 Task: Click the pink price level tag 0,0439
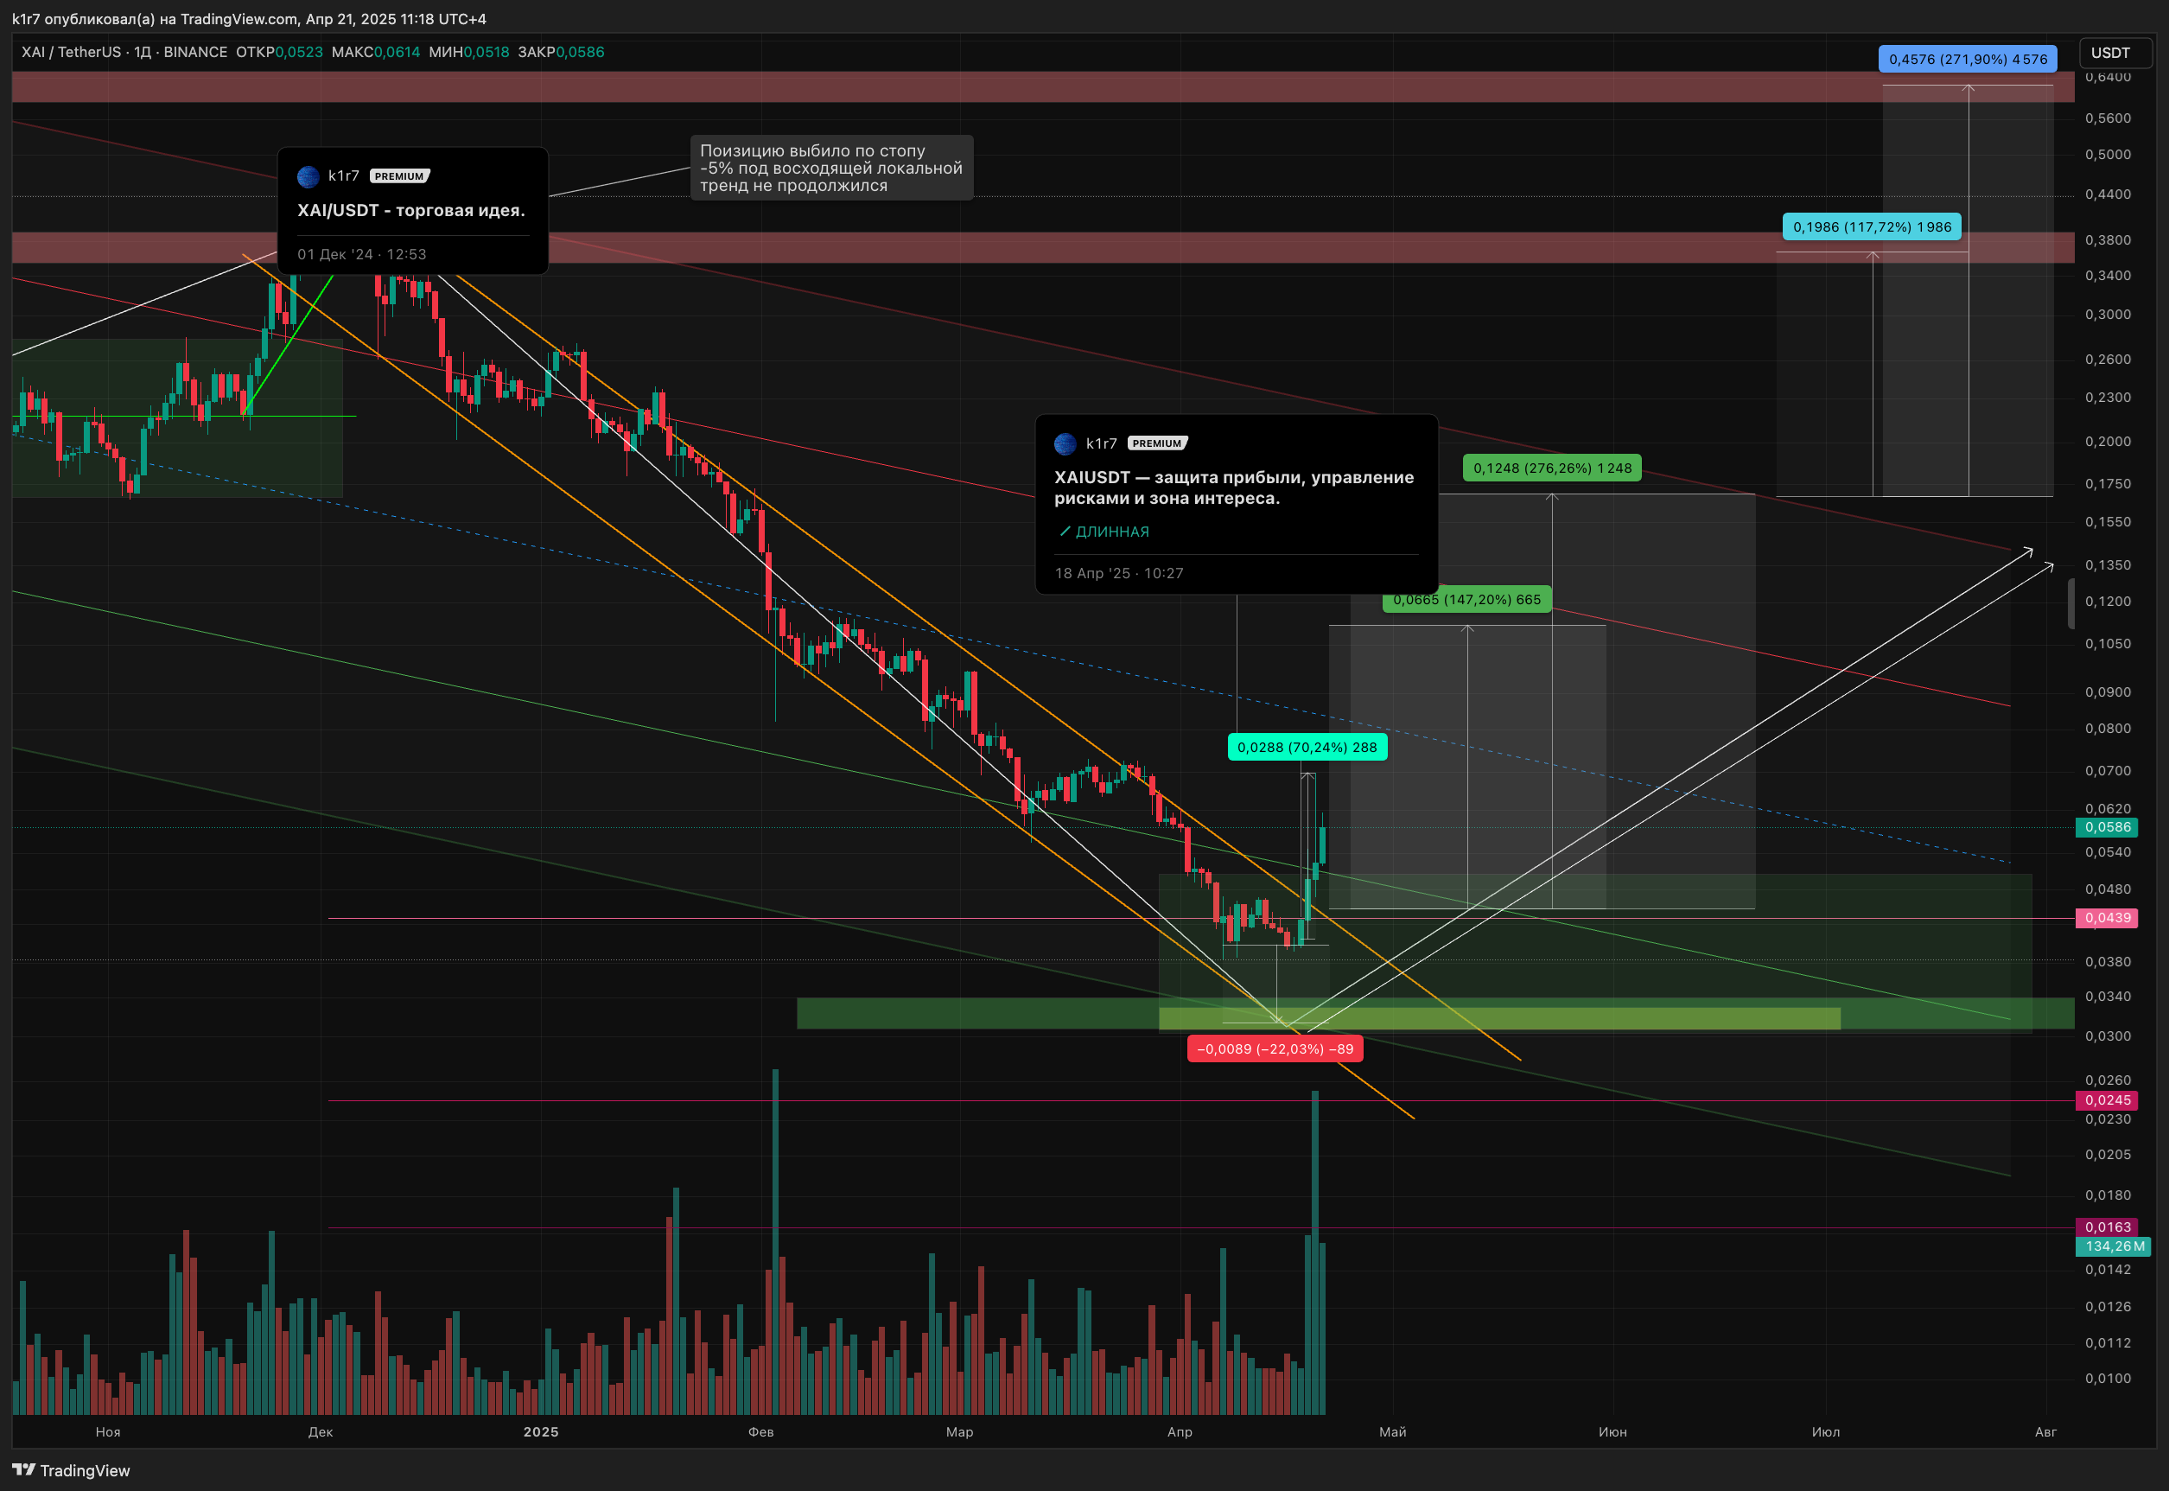[2107, 918]
